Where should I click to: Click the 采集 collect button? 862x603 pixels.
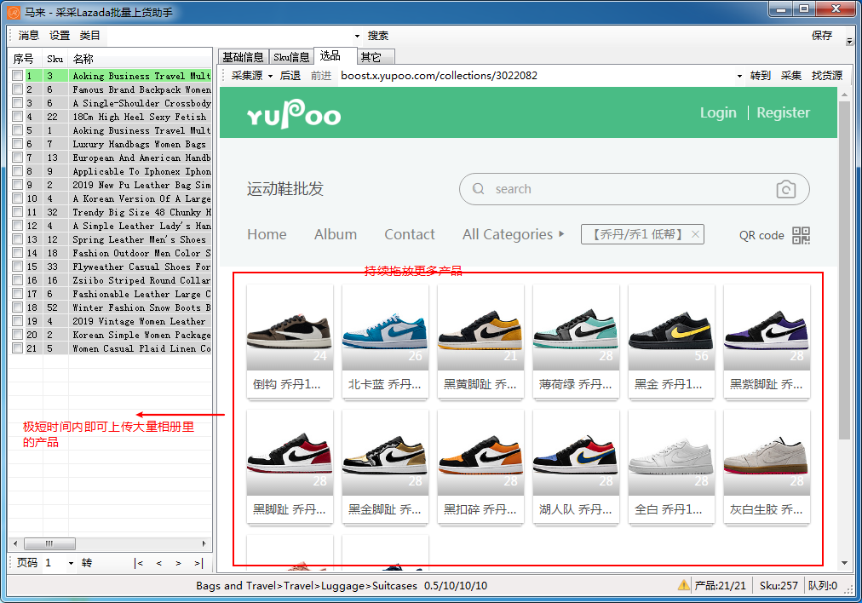(791, 75)
